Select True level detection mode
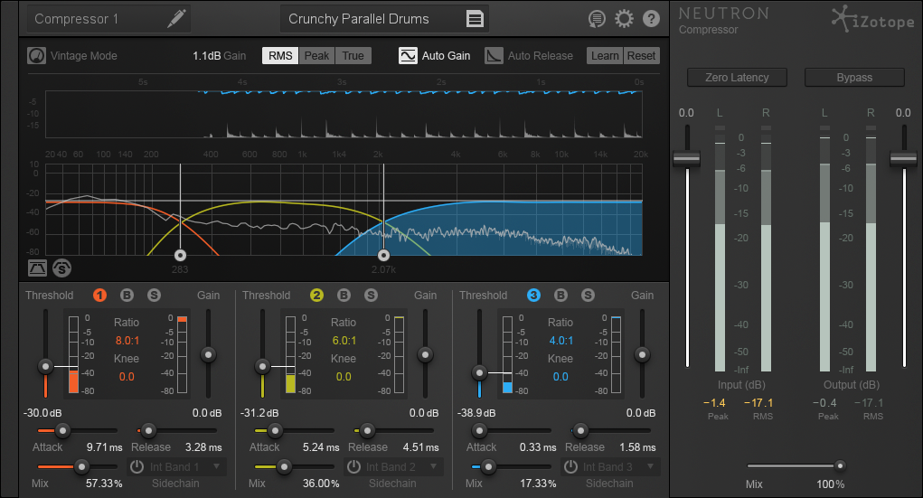923x498 pixels. point(353,56)
